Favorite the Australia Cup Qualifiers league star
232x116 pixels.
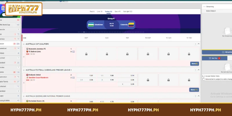pyautogui.click(x=24, y=44)
